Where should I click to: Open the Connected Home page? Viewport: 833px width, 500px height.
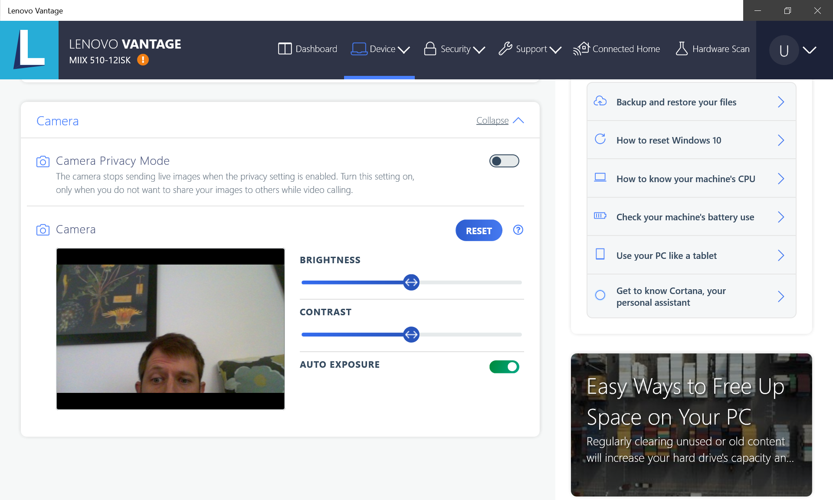617,49
